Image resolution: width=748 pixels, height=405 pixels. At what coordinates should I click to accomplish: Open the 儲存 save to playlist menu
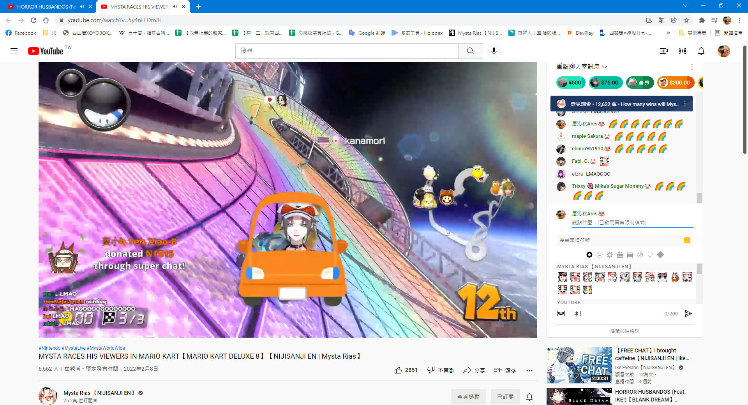(505, 370)
